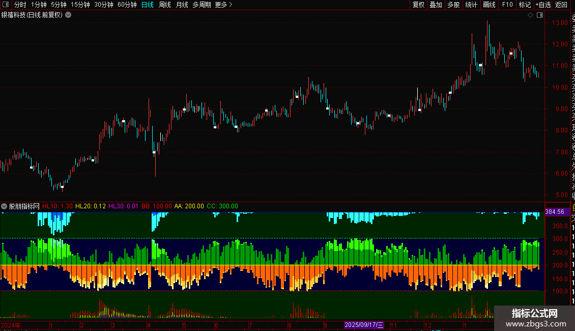Click the 2025/09/17 date marker on timeline
The width and height of the screenshot is (575, 331).
(364, 324)
